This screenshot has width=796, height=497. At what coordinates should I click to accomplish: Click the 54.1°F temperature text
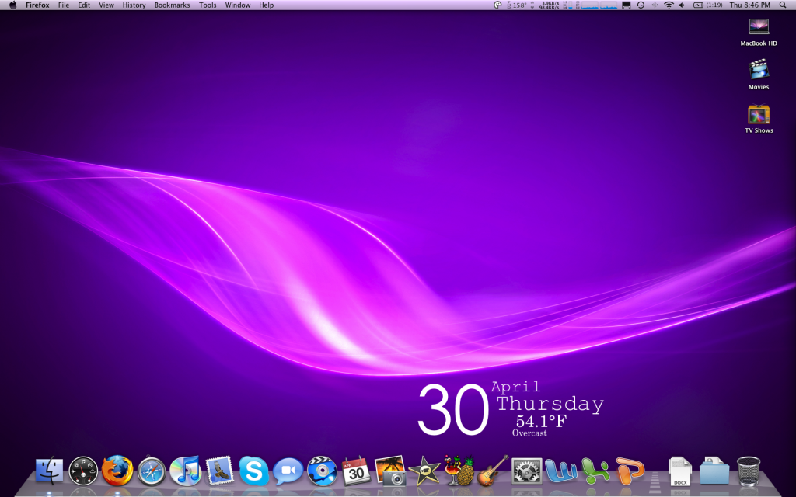coord(541,421)
